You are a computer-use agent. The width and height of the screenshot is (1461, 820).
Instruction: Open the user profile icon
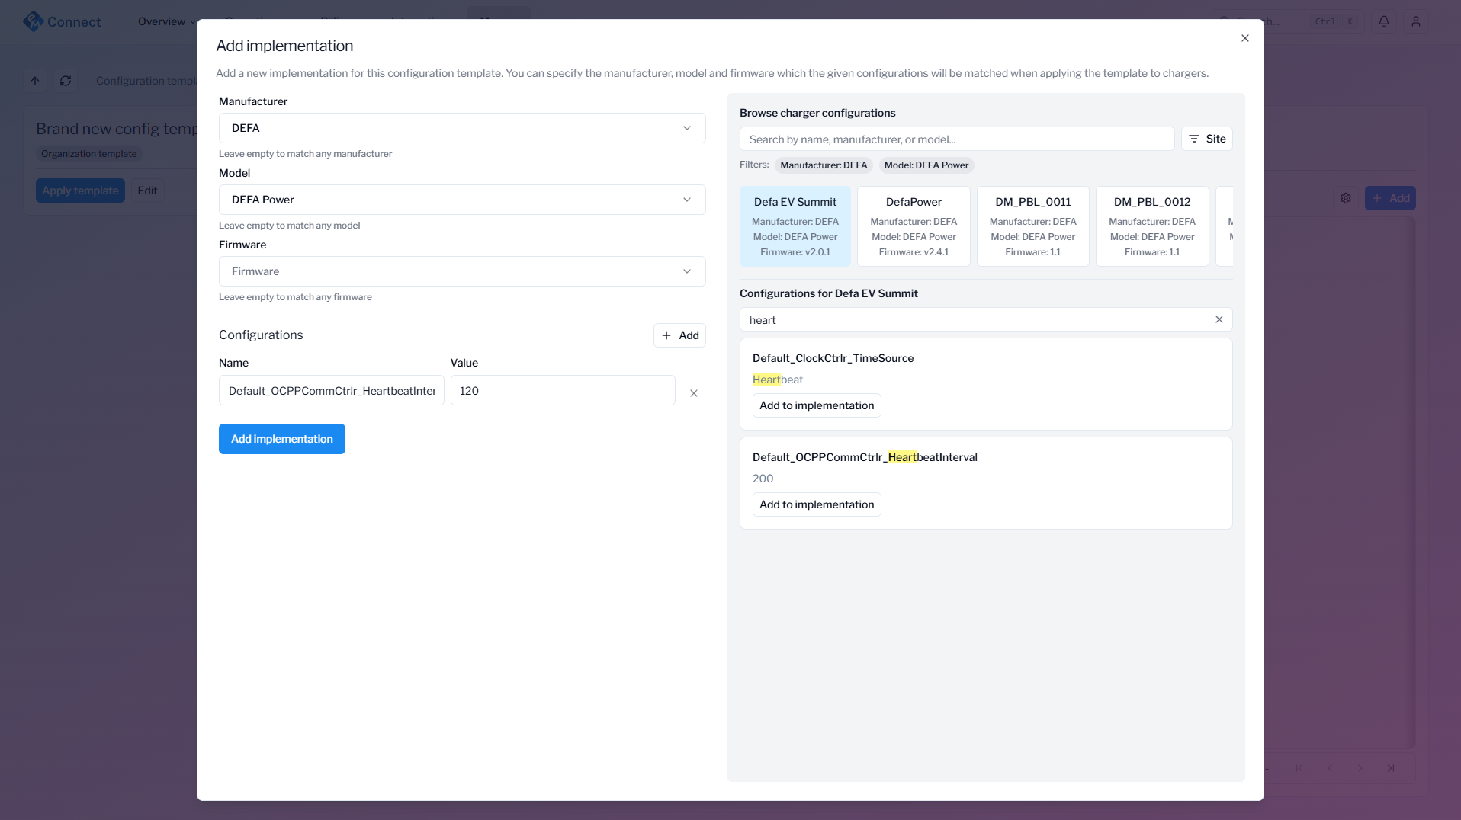point(1415,21)
